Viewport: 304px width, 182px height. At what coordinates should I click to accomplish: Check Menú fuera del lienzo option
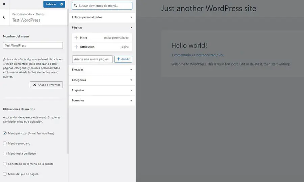pos(5,153)
